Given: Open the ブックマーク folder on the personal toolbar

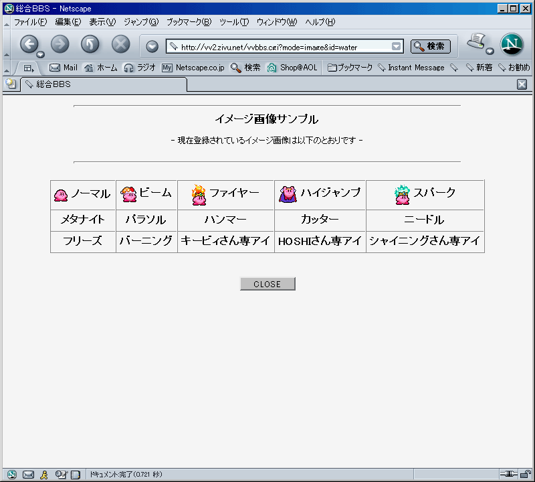Looking at the screenshot, I should coord(350,68).
